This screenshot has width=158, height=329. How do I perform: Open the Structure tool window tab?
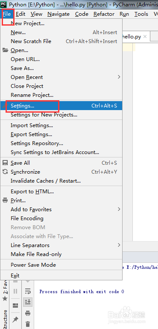[x=5, y=319]
